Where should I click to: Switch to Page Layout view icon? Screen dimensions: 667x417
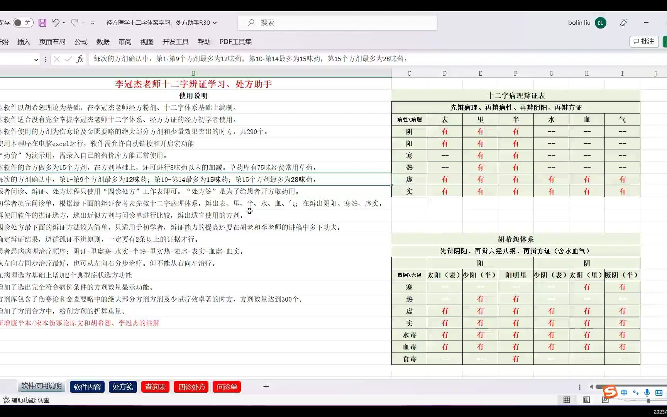[x=586, y=400]
